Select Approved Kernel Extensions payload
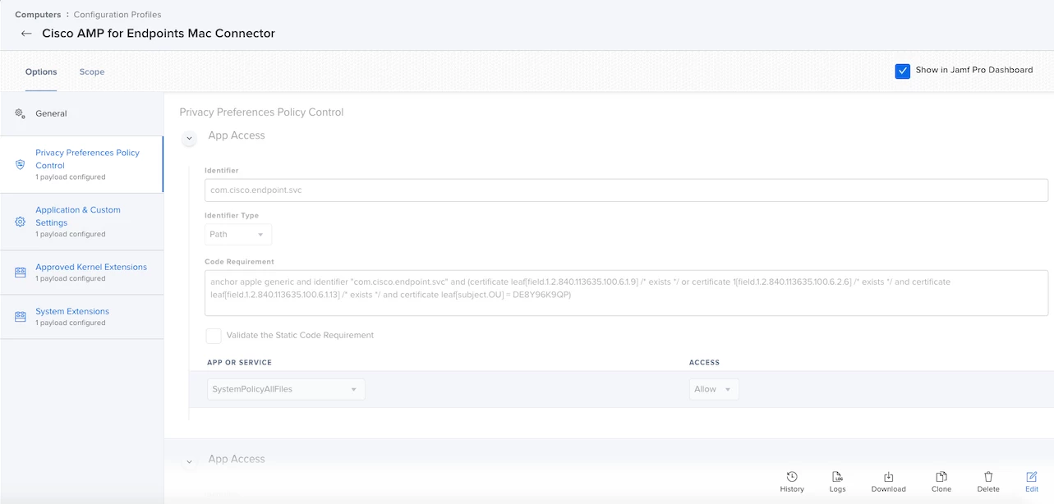The height and width of the screenshot is (504, 1054). (81, 272)
